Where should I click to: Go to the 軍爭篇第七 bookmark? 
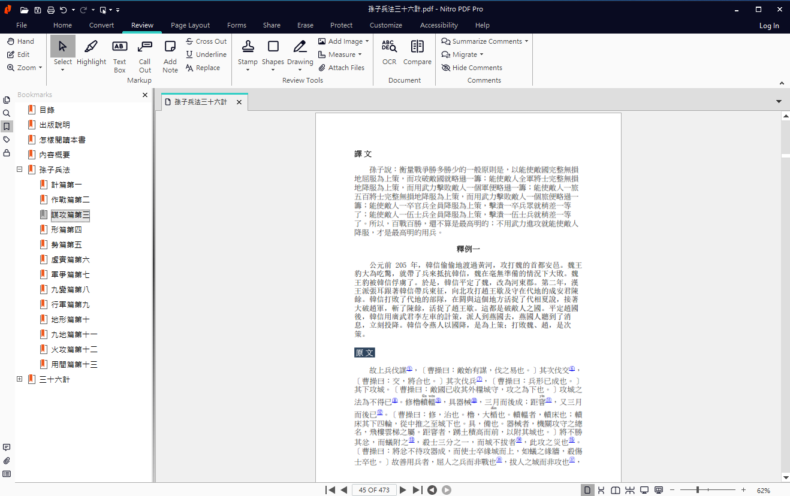point(70,274)
